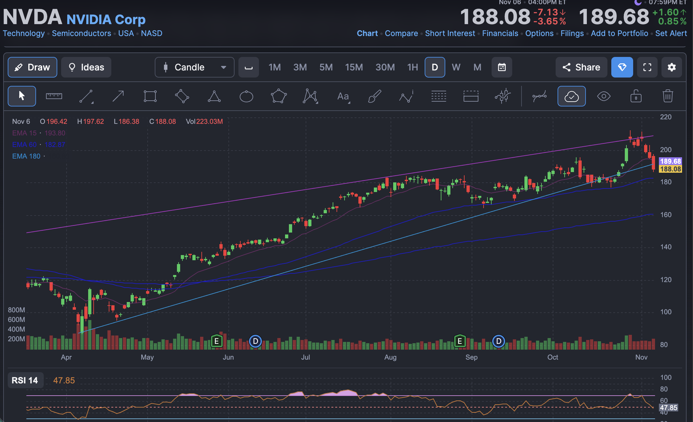693x422 pixels.
Task: Select the Aa text tool
Action: click(x=343, y=96)
